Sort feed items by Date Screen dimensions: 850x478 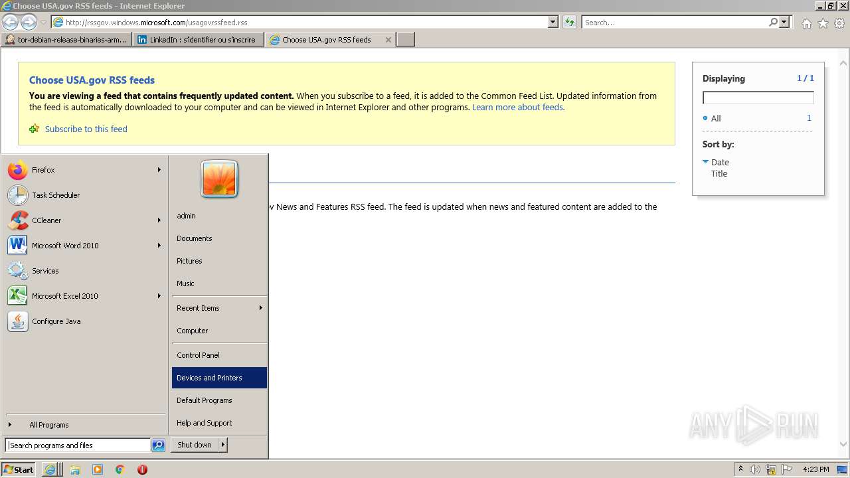720,162
